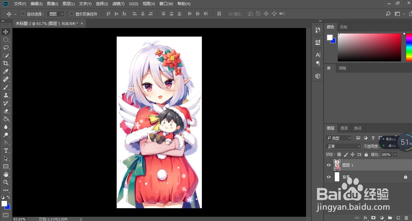
Task: Open the collapsed 3D panel icon
Action: (318, 76)
